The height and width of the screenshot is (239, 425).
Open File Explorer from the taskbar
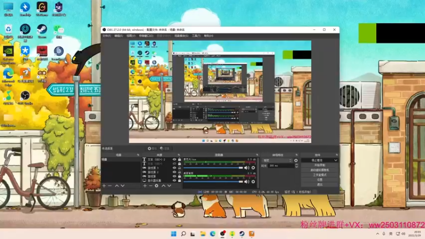point(203,234)
